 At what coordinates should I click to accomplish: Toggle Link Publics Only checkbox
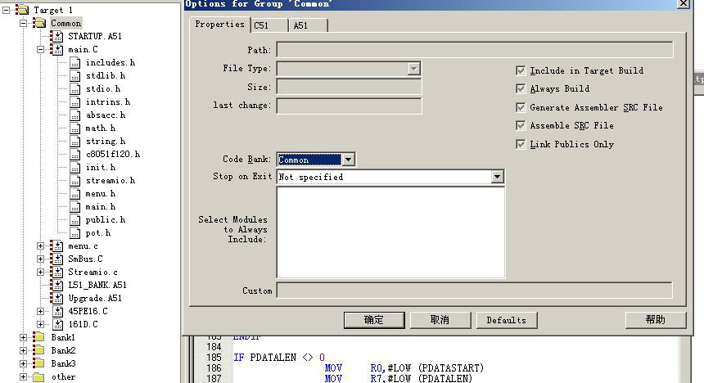(x=521, y=145)
